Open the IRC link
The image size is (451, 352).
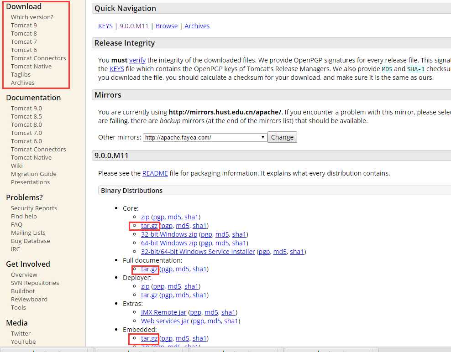click(x=16, y=249)
